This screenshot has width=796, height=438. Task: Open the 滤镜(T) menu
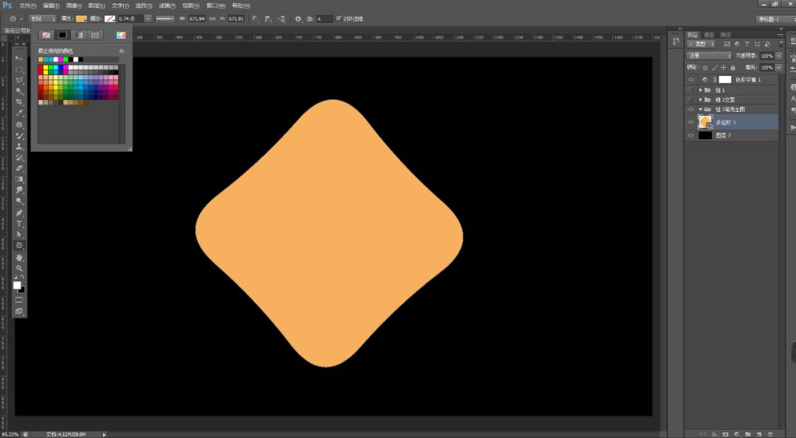[x=167, y=5]
